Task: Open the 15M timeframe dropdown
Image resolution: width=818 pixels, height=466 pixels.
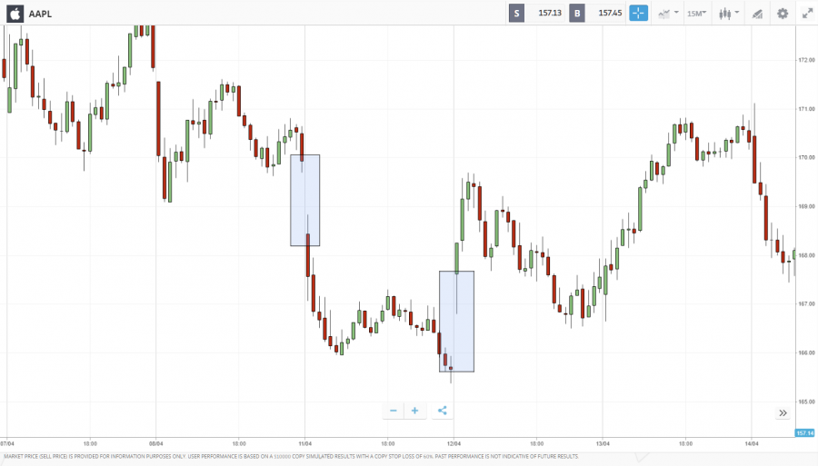Action: coord(696,14)
